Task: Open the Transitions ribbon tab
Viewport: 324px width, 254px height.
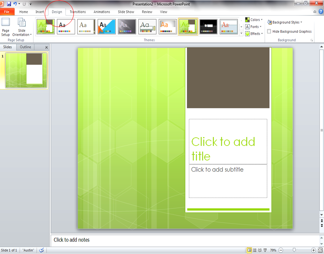Action: [x=77, y=12]
